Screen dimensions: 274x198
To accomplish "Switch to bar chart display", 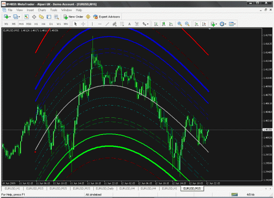I will point(156,24).
